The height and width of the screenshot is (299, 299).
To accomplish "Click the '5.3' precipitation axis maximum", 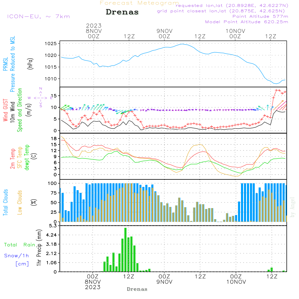I will click(x=53, y=226).
